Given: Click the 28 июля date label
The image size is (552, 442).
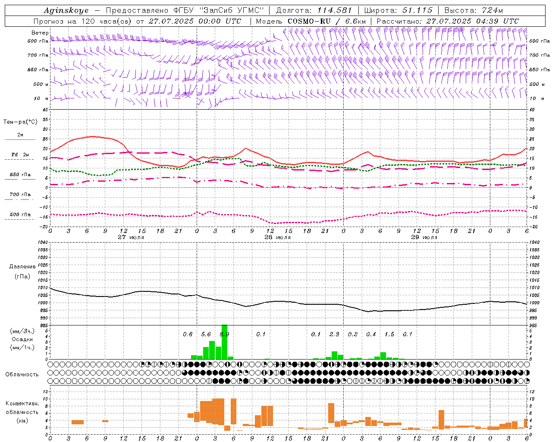Looking at the screenshot, I should 278,237.
